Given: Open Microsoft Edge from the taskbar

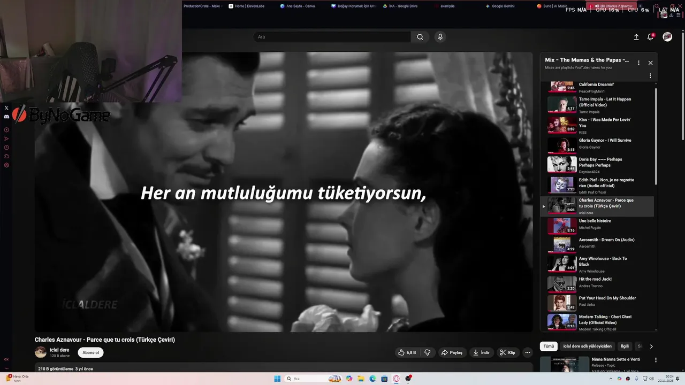Looking at the screenshot, I should [373, 379].
